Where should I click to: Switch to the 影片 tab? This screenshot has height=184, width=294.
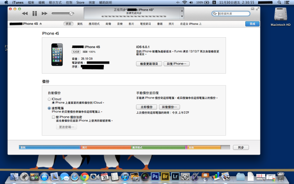(131, 24)
